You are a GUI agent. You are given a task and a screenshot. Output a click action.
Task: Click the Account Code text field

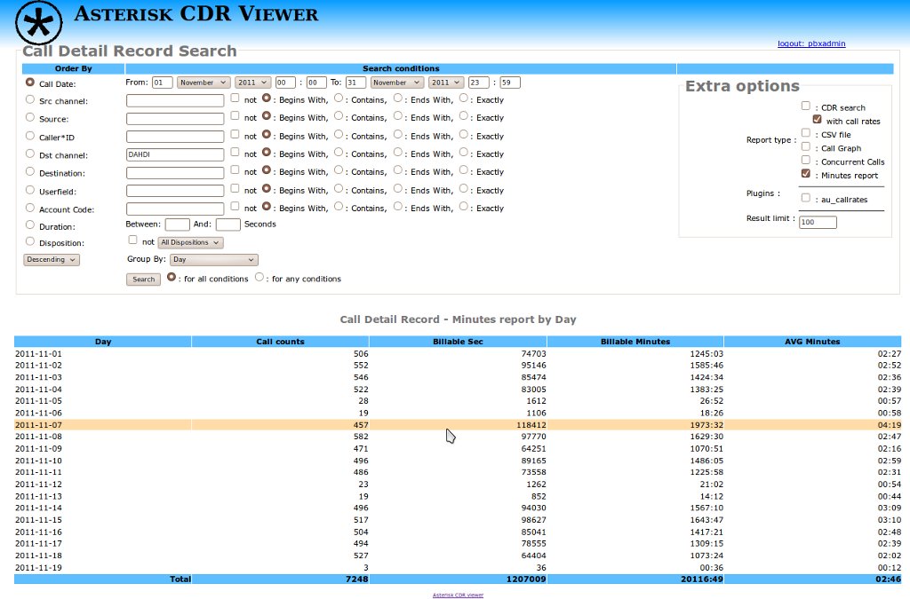(175, 209)
